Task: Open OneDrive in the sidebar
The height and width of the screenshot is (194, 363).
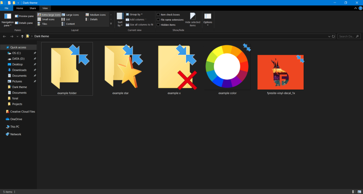Action: tap(16, 119)
